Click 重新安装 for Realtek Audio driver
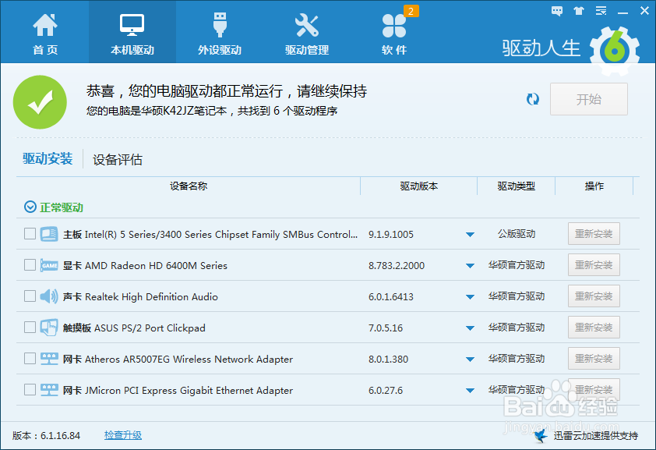The image size is (656, 450). (x=594, y=296)
